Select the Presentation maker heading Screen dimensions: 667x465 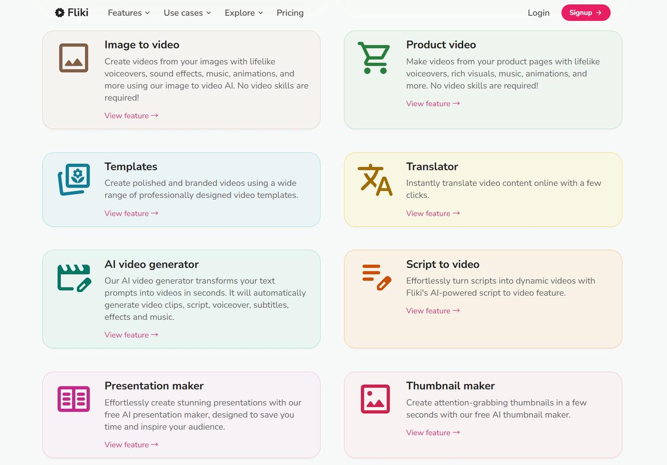click(154, 386)
